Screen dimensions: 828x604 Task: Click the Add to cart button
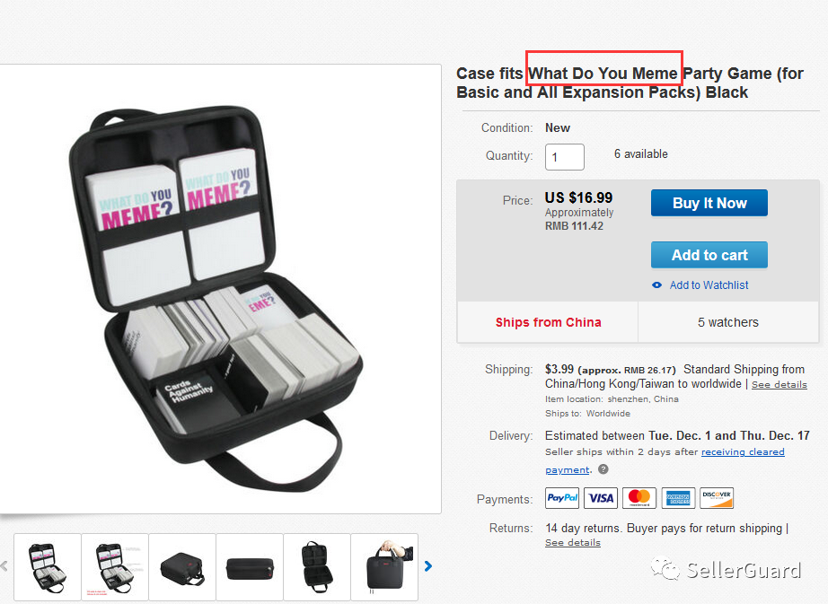[x=709, y=255]
